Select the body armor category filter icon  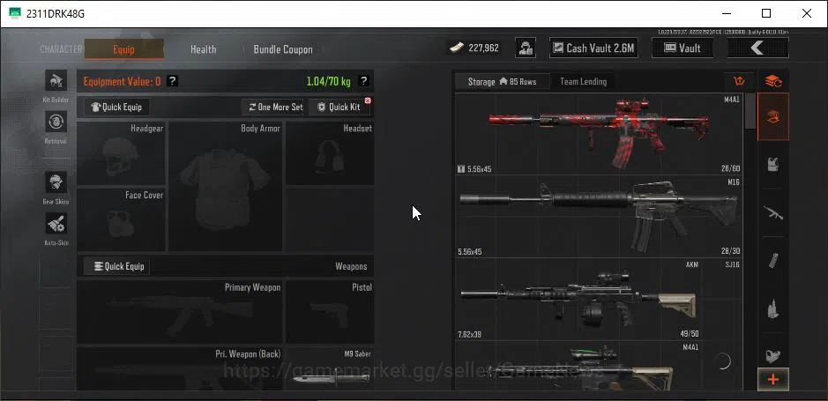773,165
